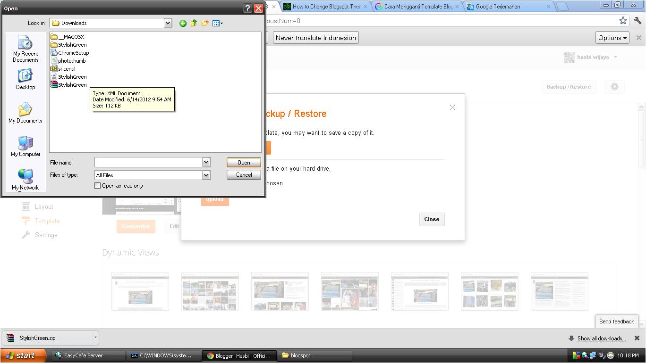Image resolution: width=646 pixels, height=363 pixels.
Task: Open hasbi wijaya account menu
Action: click(591, 58)
